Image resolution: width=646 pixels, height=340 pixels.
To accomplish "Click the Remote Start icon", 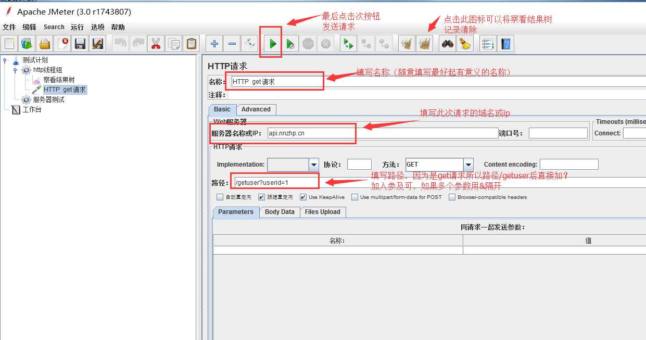I will pyautogui.click(x=348, y=44).
